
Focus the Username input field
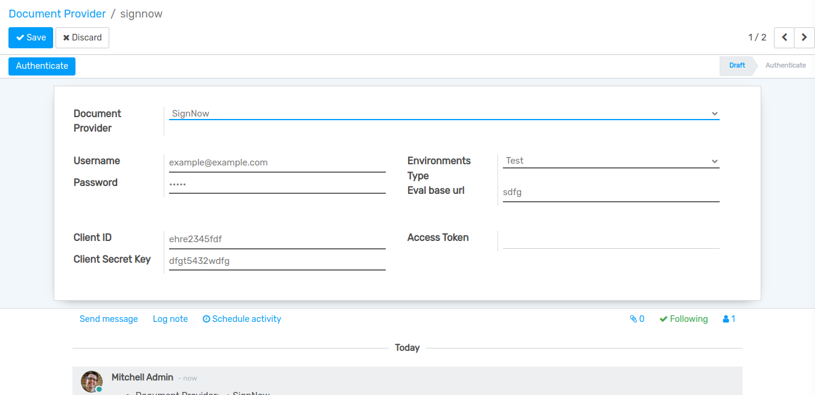277,162
